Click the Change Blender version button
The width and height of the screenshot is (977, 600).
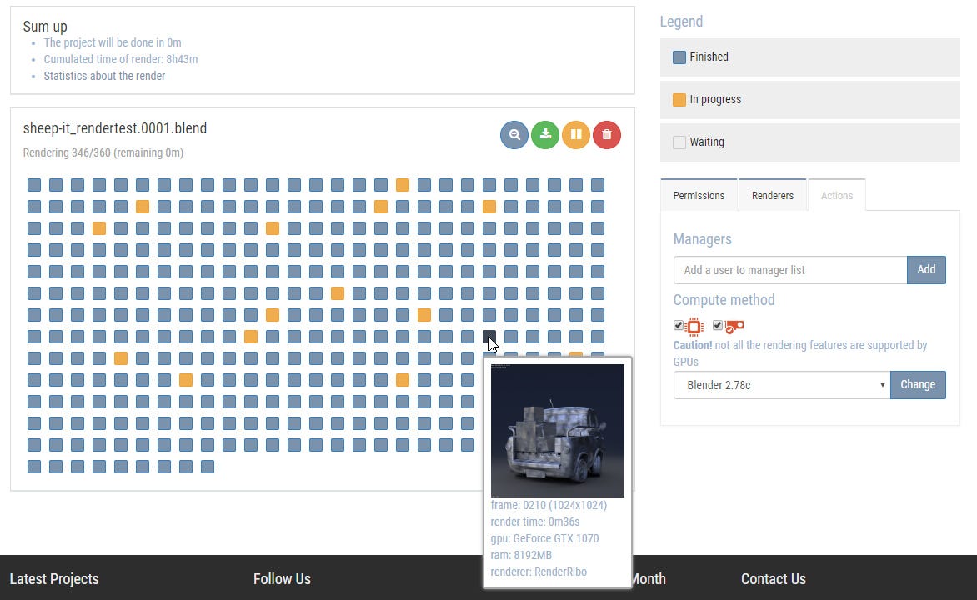click(x=918, y=385)
